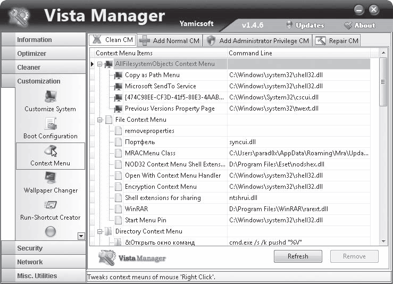
Task: Open the Run-Shortcut Creator icon
Action: pos(51,205)
